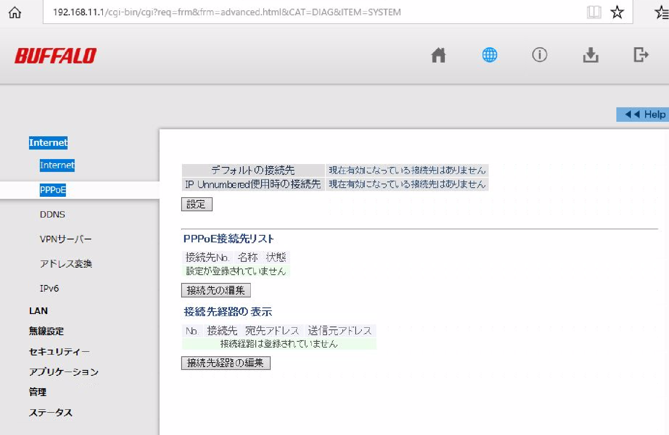Go to router home via house icon

pos(438,55)
